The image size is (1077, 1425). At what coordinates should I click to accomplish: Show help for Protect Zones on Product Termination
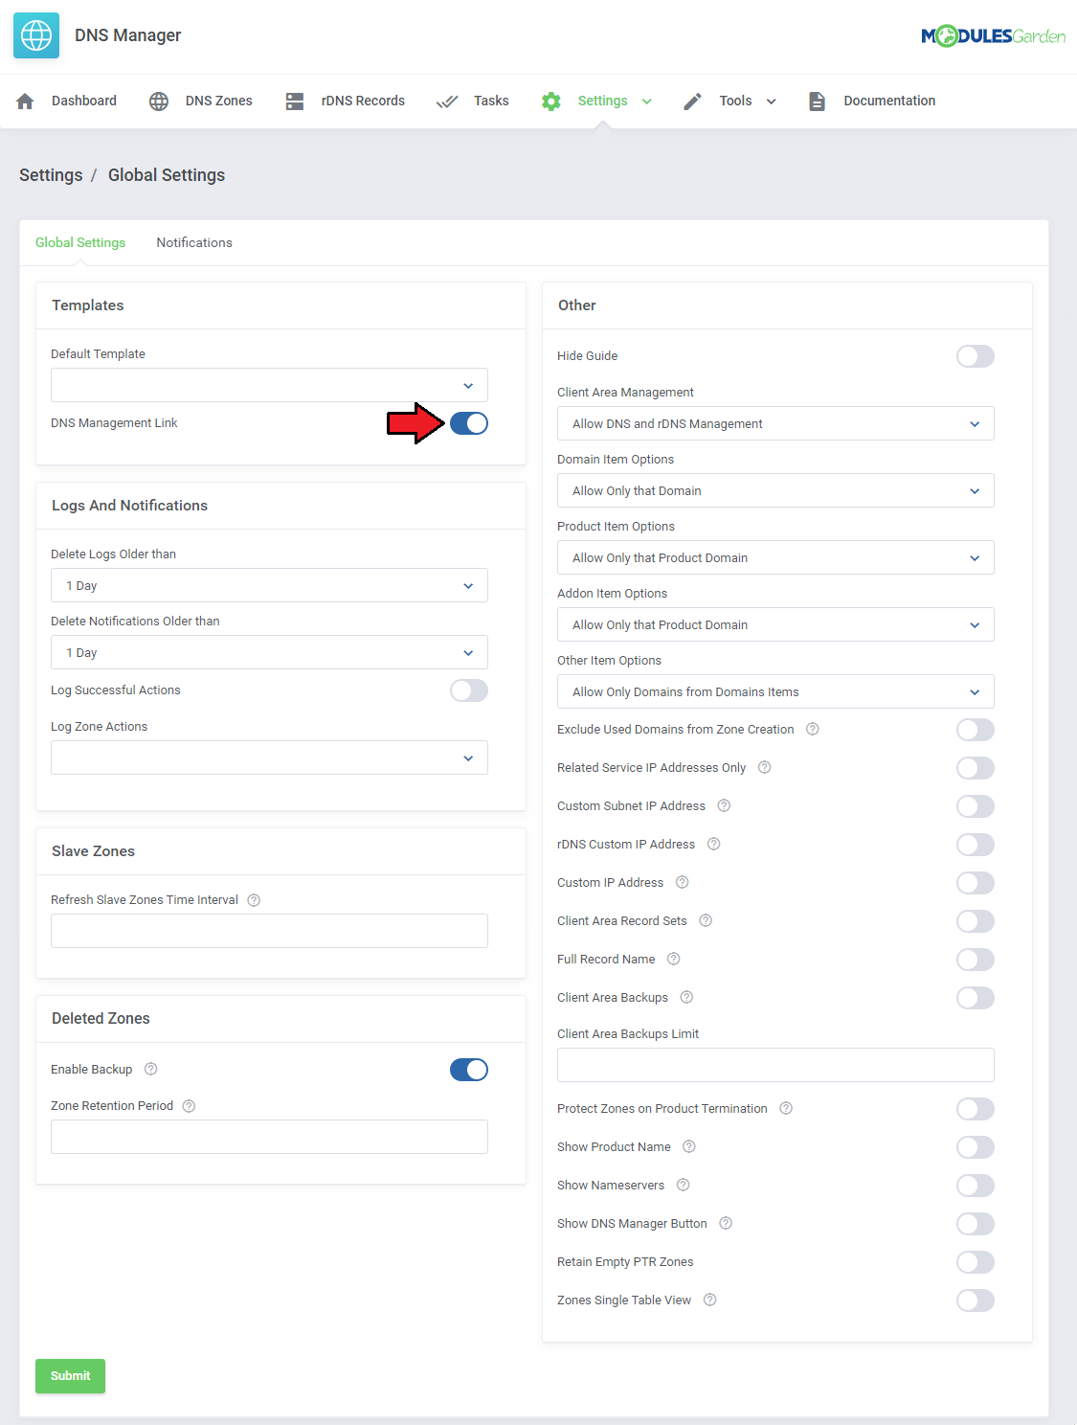(786, 1108)
